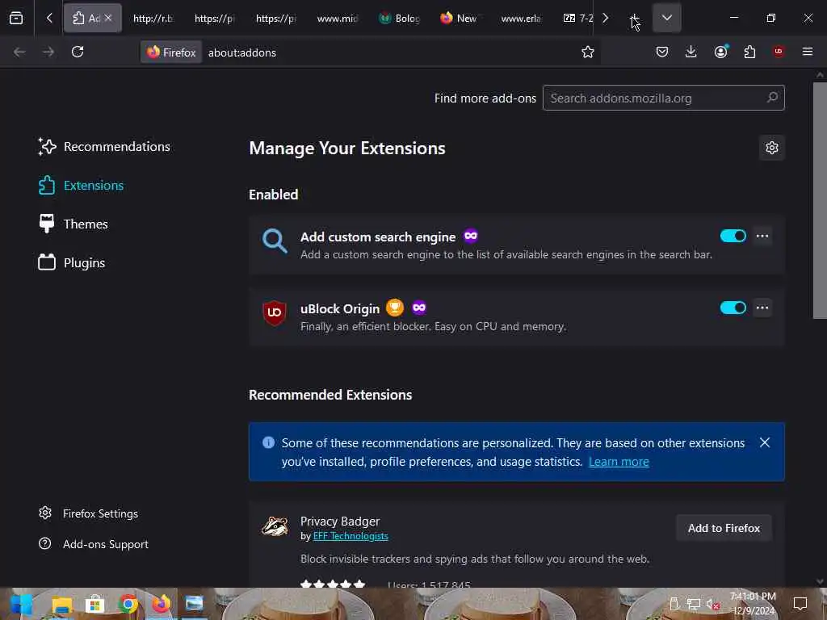Click the Recommended Extensions heading

[330, 395]
